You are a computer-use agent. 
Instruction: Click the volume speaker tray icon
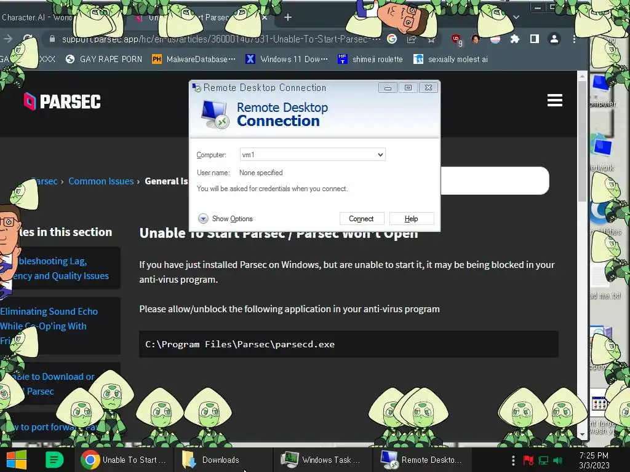557,460
